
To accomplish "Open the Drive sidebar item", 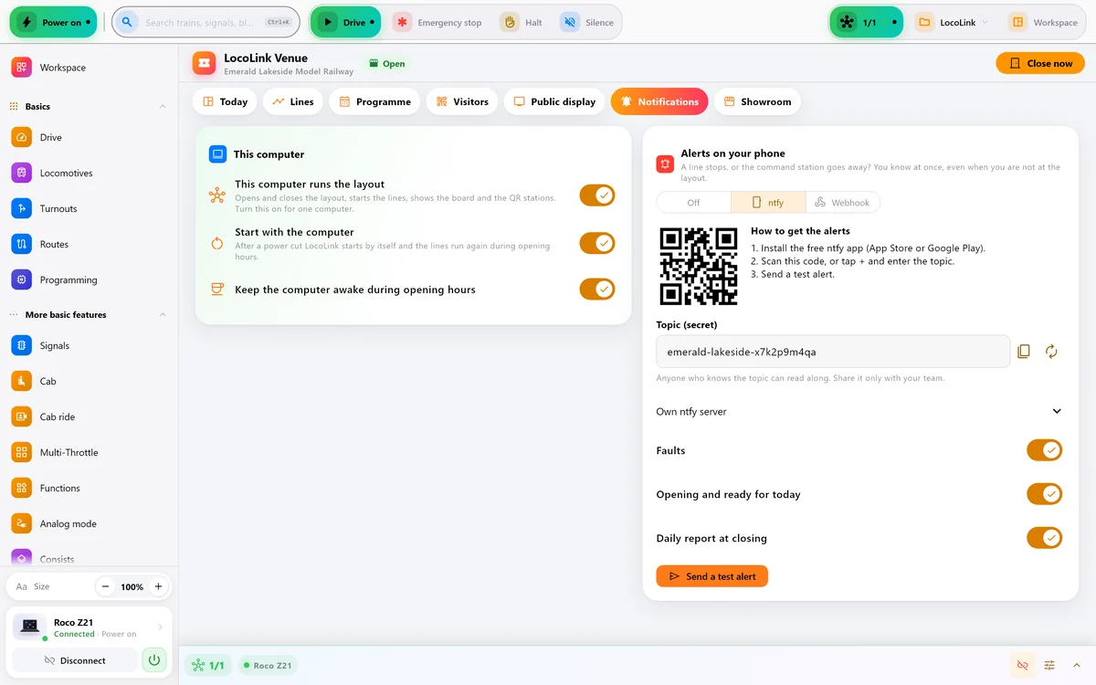I will 89,137.
